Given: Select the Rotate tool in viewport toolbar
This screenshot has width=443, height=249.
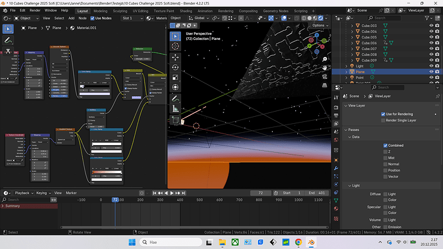Looking at the screenshot, I should coord(175,67).
